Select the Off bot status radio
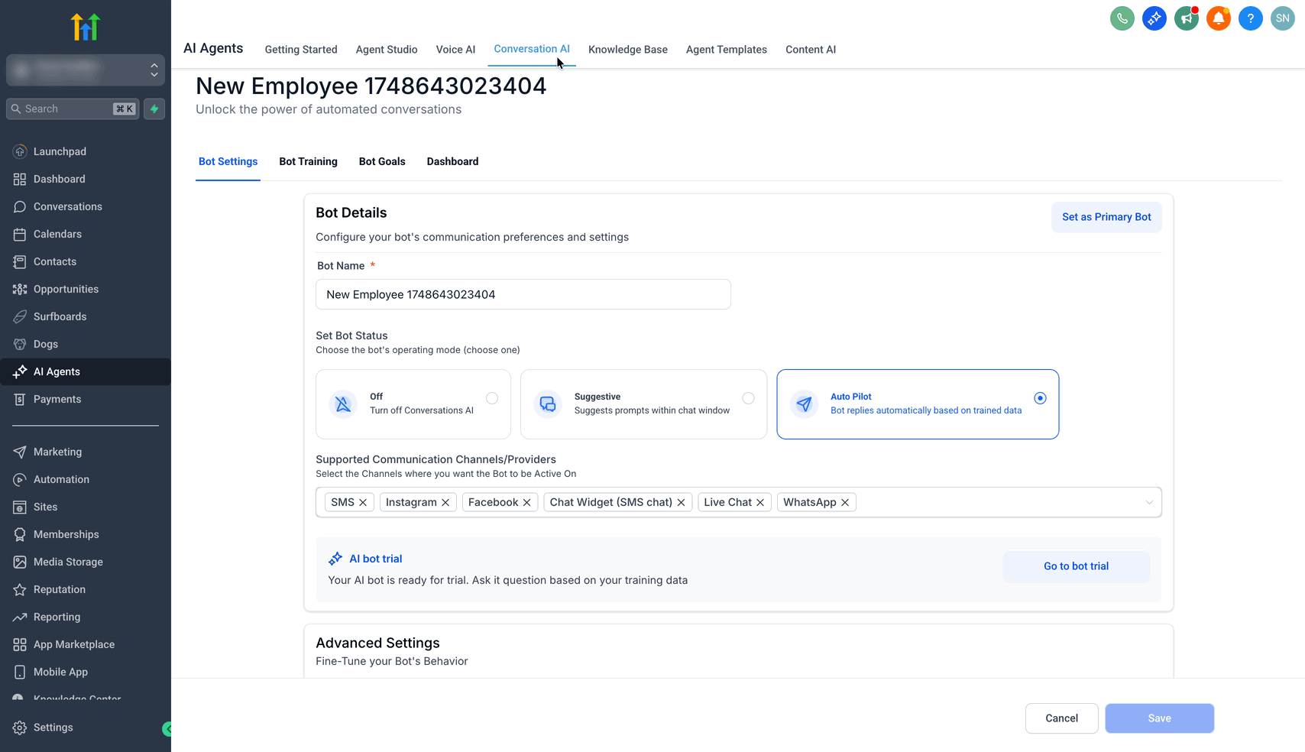The image size is (1305, 752). tap(492, 398)
